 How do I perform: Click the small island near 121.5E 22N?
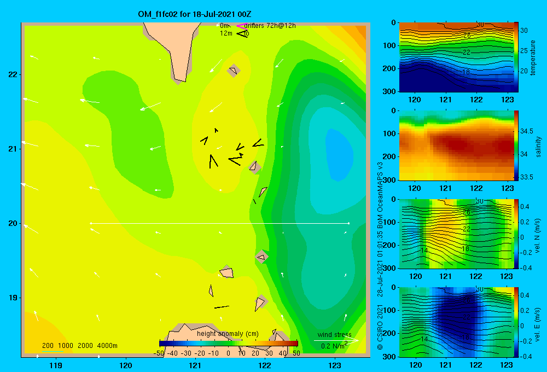234,71
